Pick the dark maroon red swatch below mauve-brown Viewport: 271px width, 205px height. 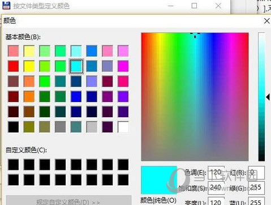pos(14,97)
